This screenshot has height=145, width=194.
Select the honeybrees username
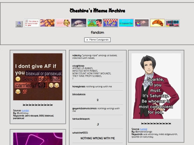[x=79, y=87]
